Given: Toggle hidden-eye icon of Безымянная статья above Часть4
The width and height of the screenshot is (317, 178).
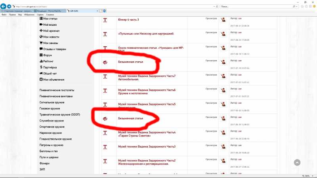Looking at the screenshot, I should (105, 119).
